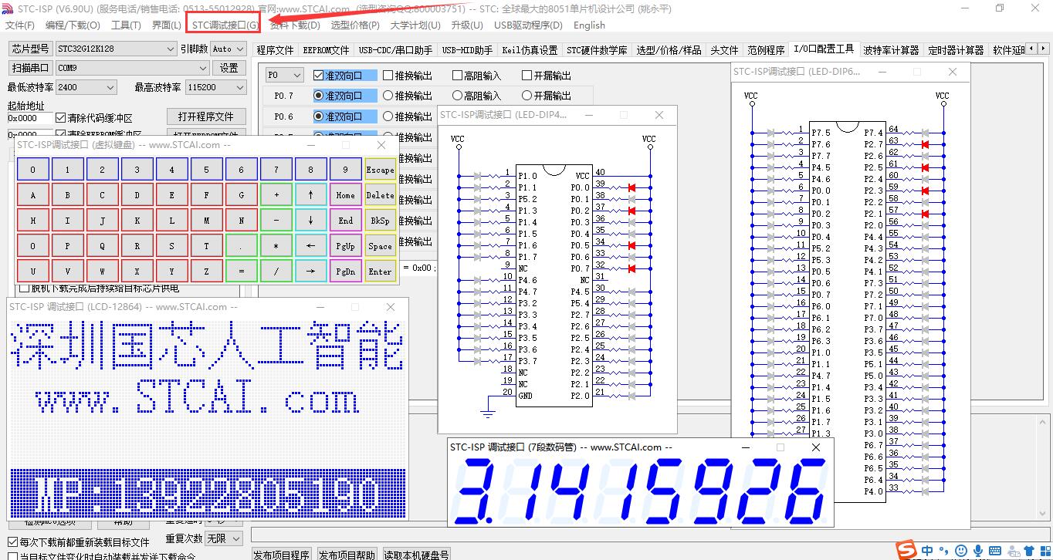The image size is (1053, 560).
Task: Open the 编程/下载(O) menu
Action: (73, 25)
